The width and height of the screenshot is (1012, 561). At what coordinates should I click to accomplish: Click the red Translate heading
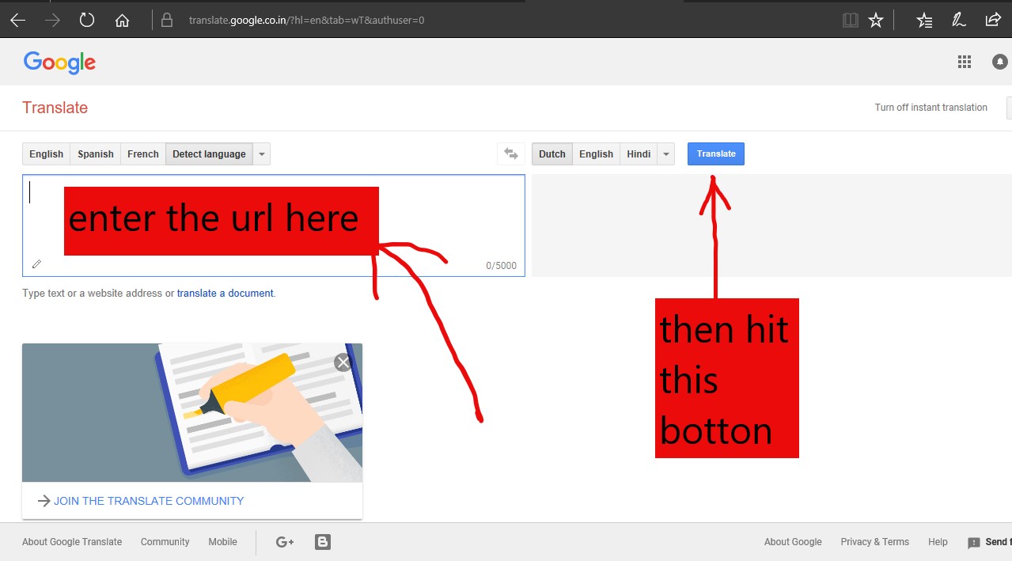coord(55,108)
